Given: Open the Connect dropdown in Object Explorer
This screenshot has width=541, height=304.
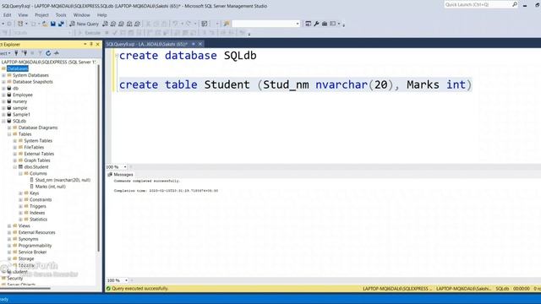Looking at the screenshot, I should (x=5, y=53).
